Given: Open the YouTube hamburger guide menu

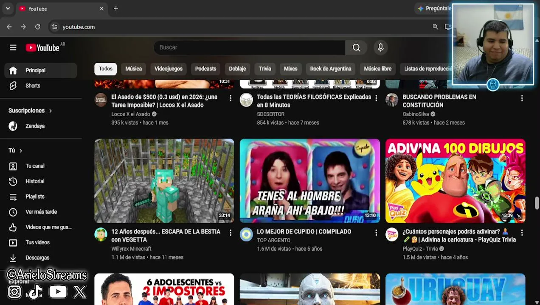Looking at the screenshot, I should (x=13, y=48).
